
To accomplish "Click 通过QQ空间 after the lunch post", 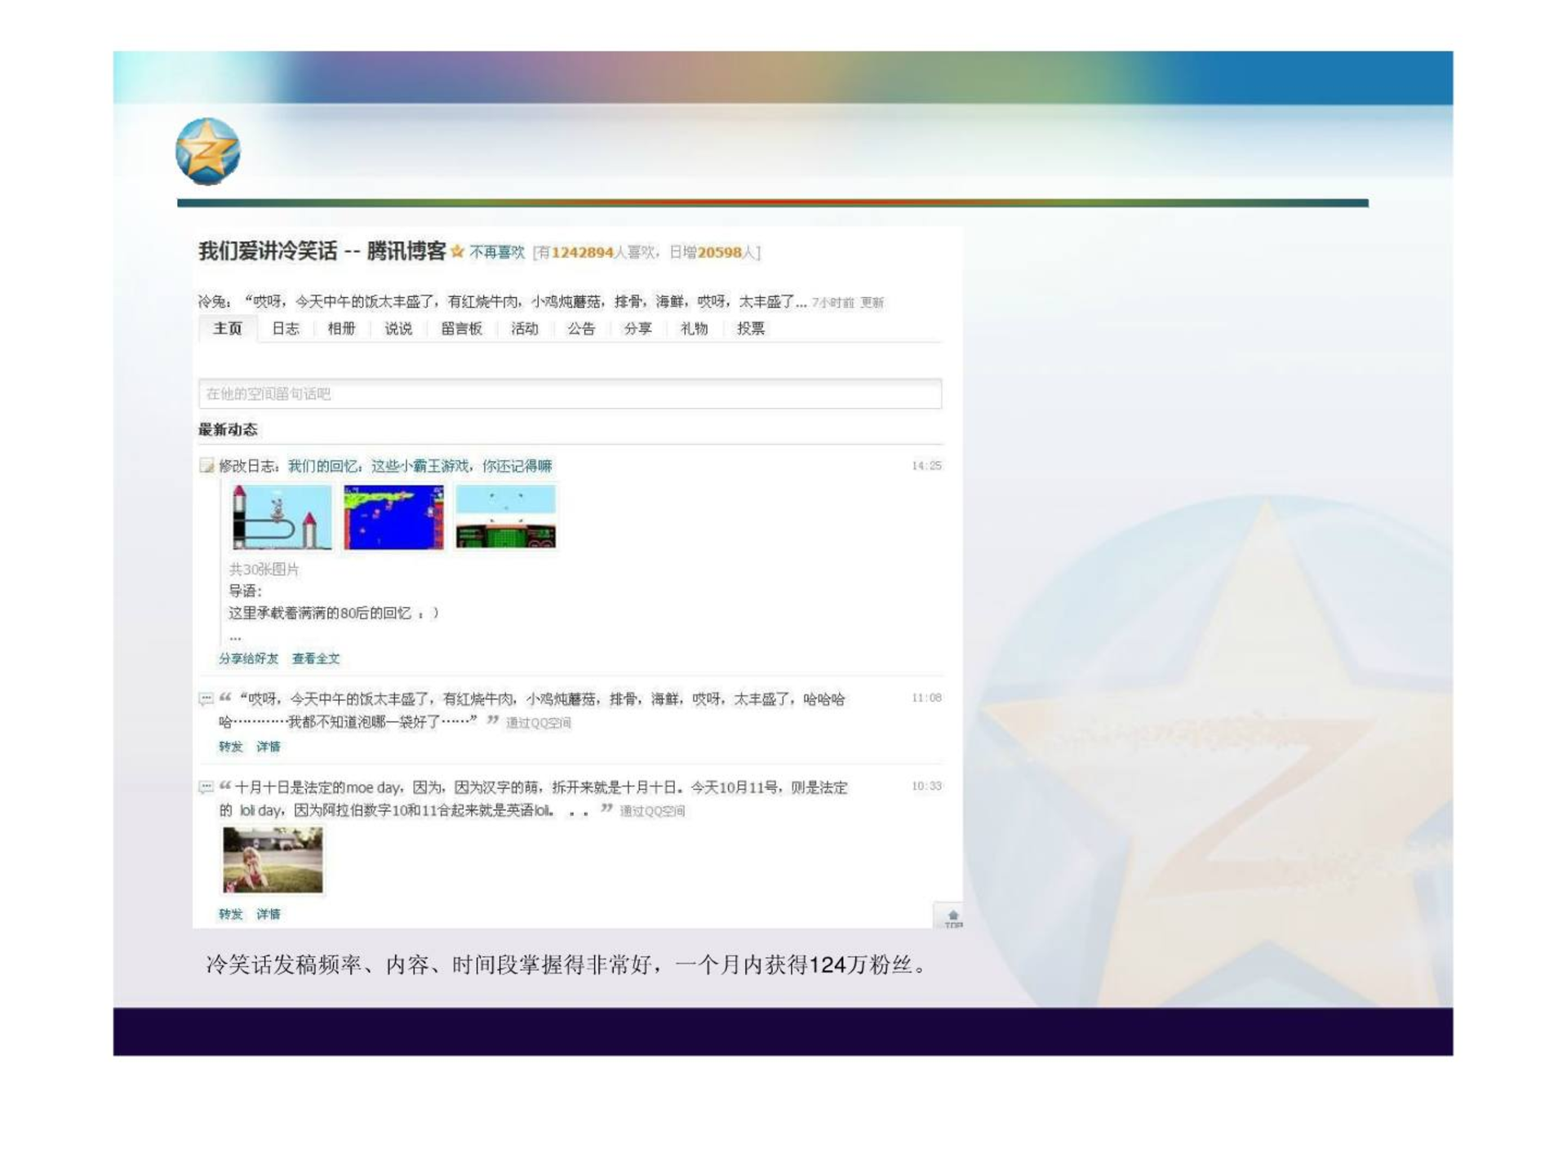I will (539, 723).
